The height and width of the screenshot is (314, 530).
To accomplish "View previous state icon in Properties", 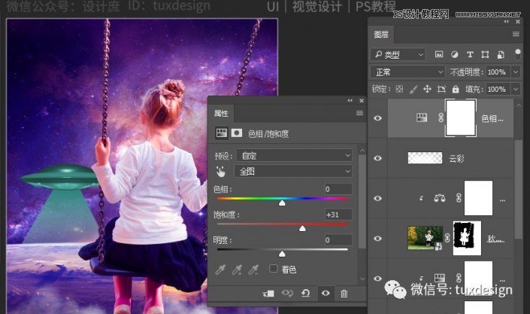I will pyautogui.click(x=287, y=293).
